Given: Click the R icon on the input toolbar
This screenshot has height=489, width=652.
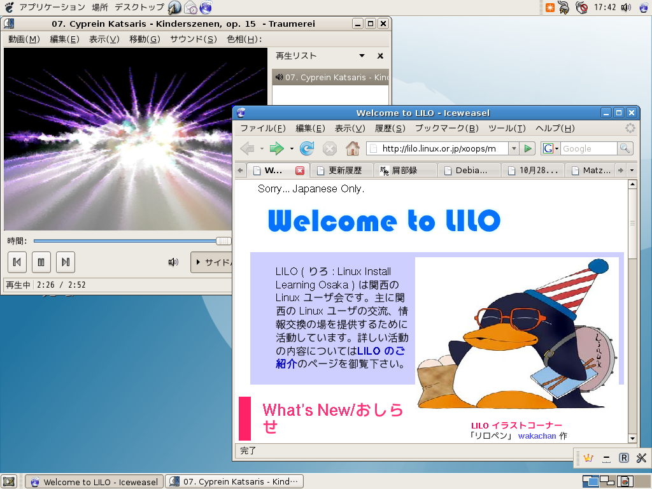Looking at the screenshot, I should (x=624, y=458).
